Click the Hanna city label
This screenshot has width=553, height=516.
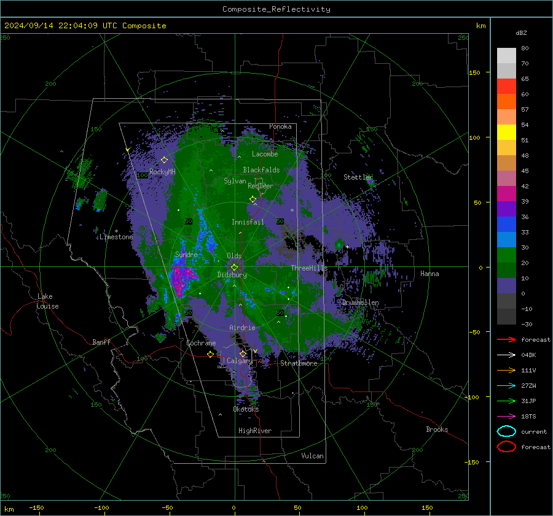click(429, 274)
